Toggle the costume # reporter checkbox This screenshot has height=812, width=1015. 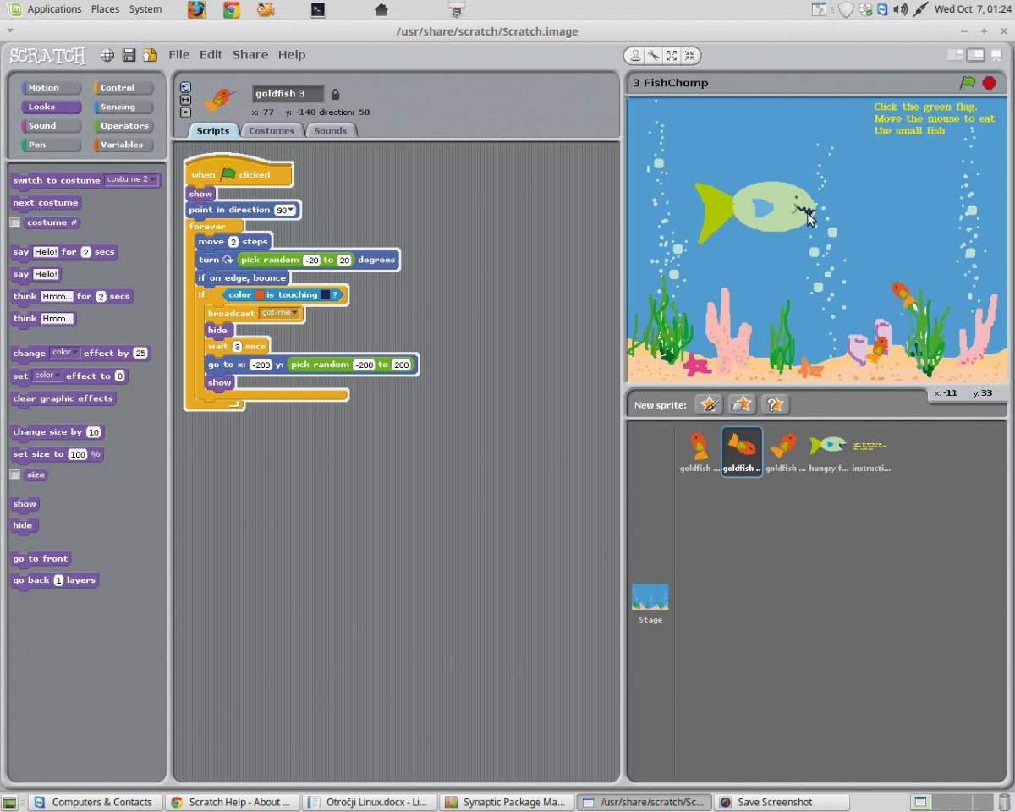point(15,222)
